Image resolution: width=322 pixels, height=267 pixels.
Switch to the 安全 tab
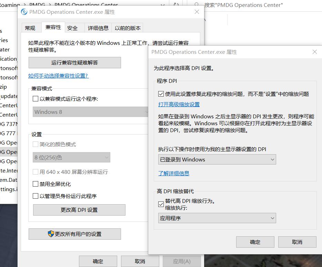[72, 28]
